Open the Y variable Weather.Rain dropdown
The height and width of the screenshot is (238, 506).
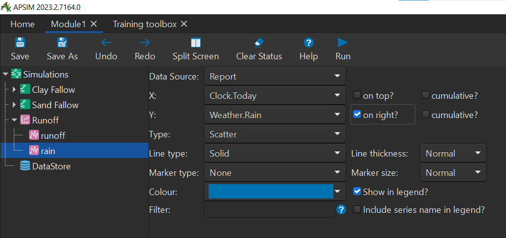pyautogui.click(x=275, y=115)
